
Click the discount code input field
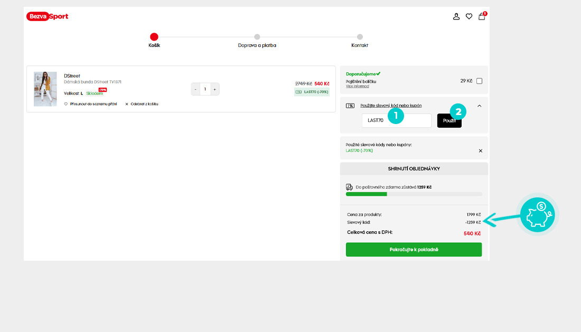click(396, 121)
